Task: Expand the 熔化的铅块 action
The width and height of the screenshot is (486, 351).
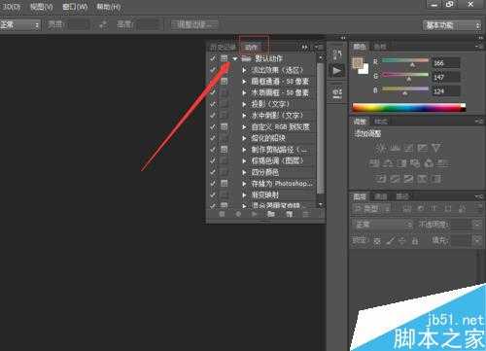Action: [x=245, y=138]
